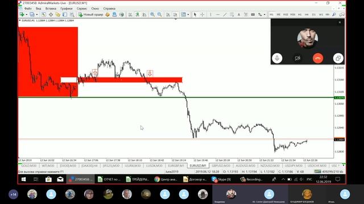Expand the New Chart dropdown arrow
This screenshot has height=204, width=364.
[x=27, y=15]
